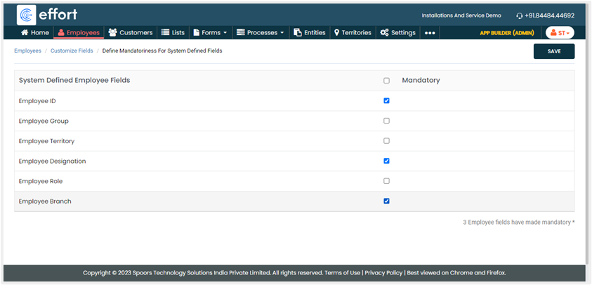Enable Employee Territory mandatory checkbox
592x285 pixels.
click(x=386, y=141)
